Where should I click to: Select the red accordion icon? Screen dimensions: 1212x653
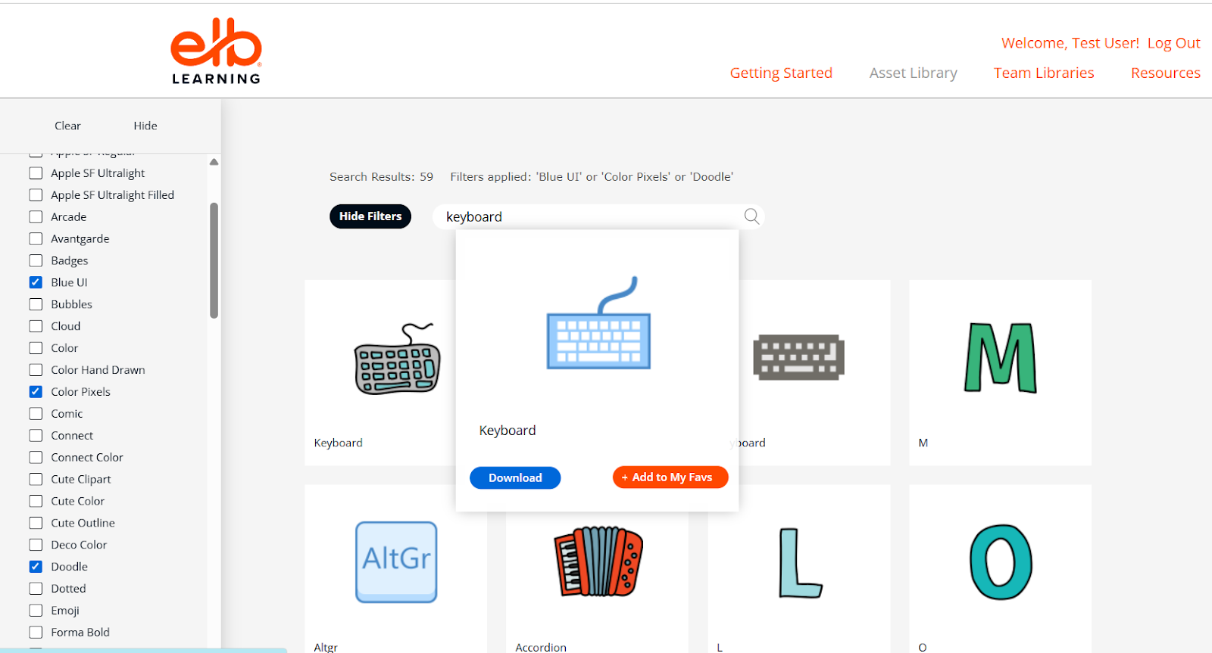point(598,561)
